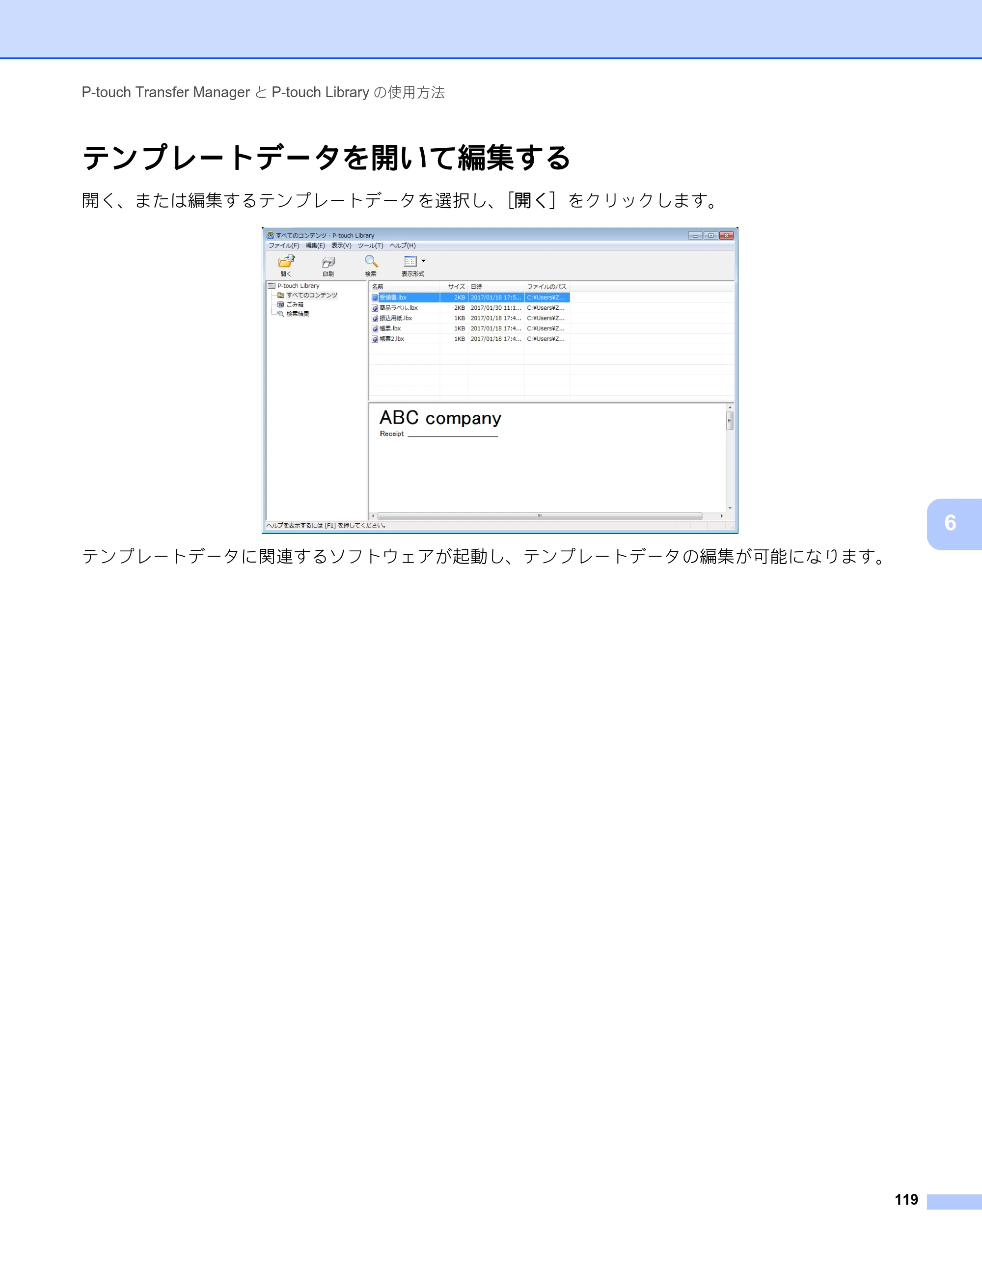The width and height of the screenshot is (982, 1269).
Task: Close the P-touch Library window
Action: point(726,235)
